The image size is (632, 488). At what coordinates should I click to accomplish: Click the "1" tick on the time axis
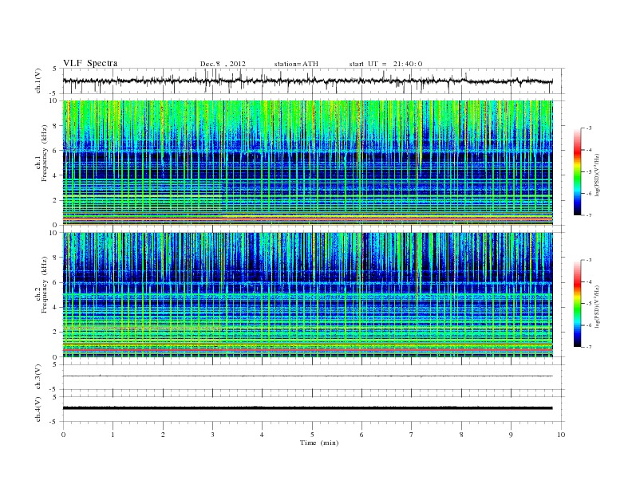click(113, 435)
